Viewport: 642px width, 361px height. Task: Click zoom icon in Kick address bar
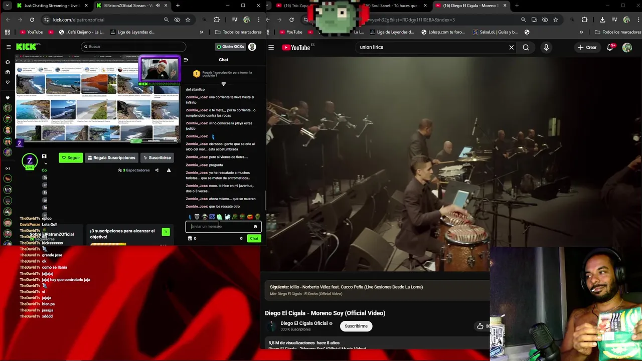coord(166,20)
